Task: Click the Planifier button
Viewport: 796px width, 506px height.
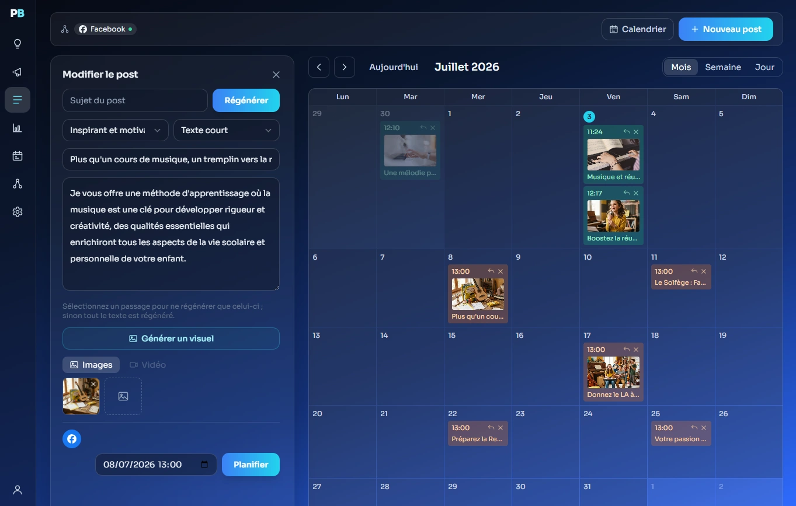Action: pos(251,465)
